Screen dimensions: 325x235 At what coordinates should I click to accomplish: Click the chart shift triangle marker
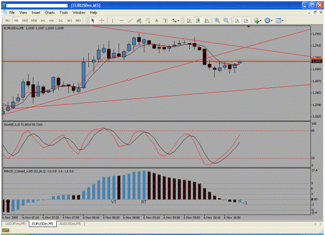pos(249,27)
